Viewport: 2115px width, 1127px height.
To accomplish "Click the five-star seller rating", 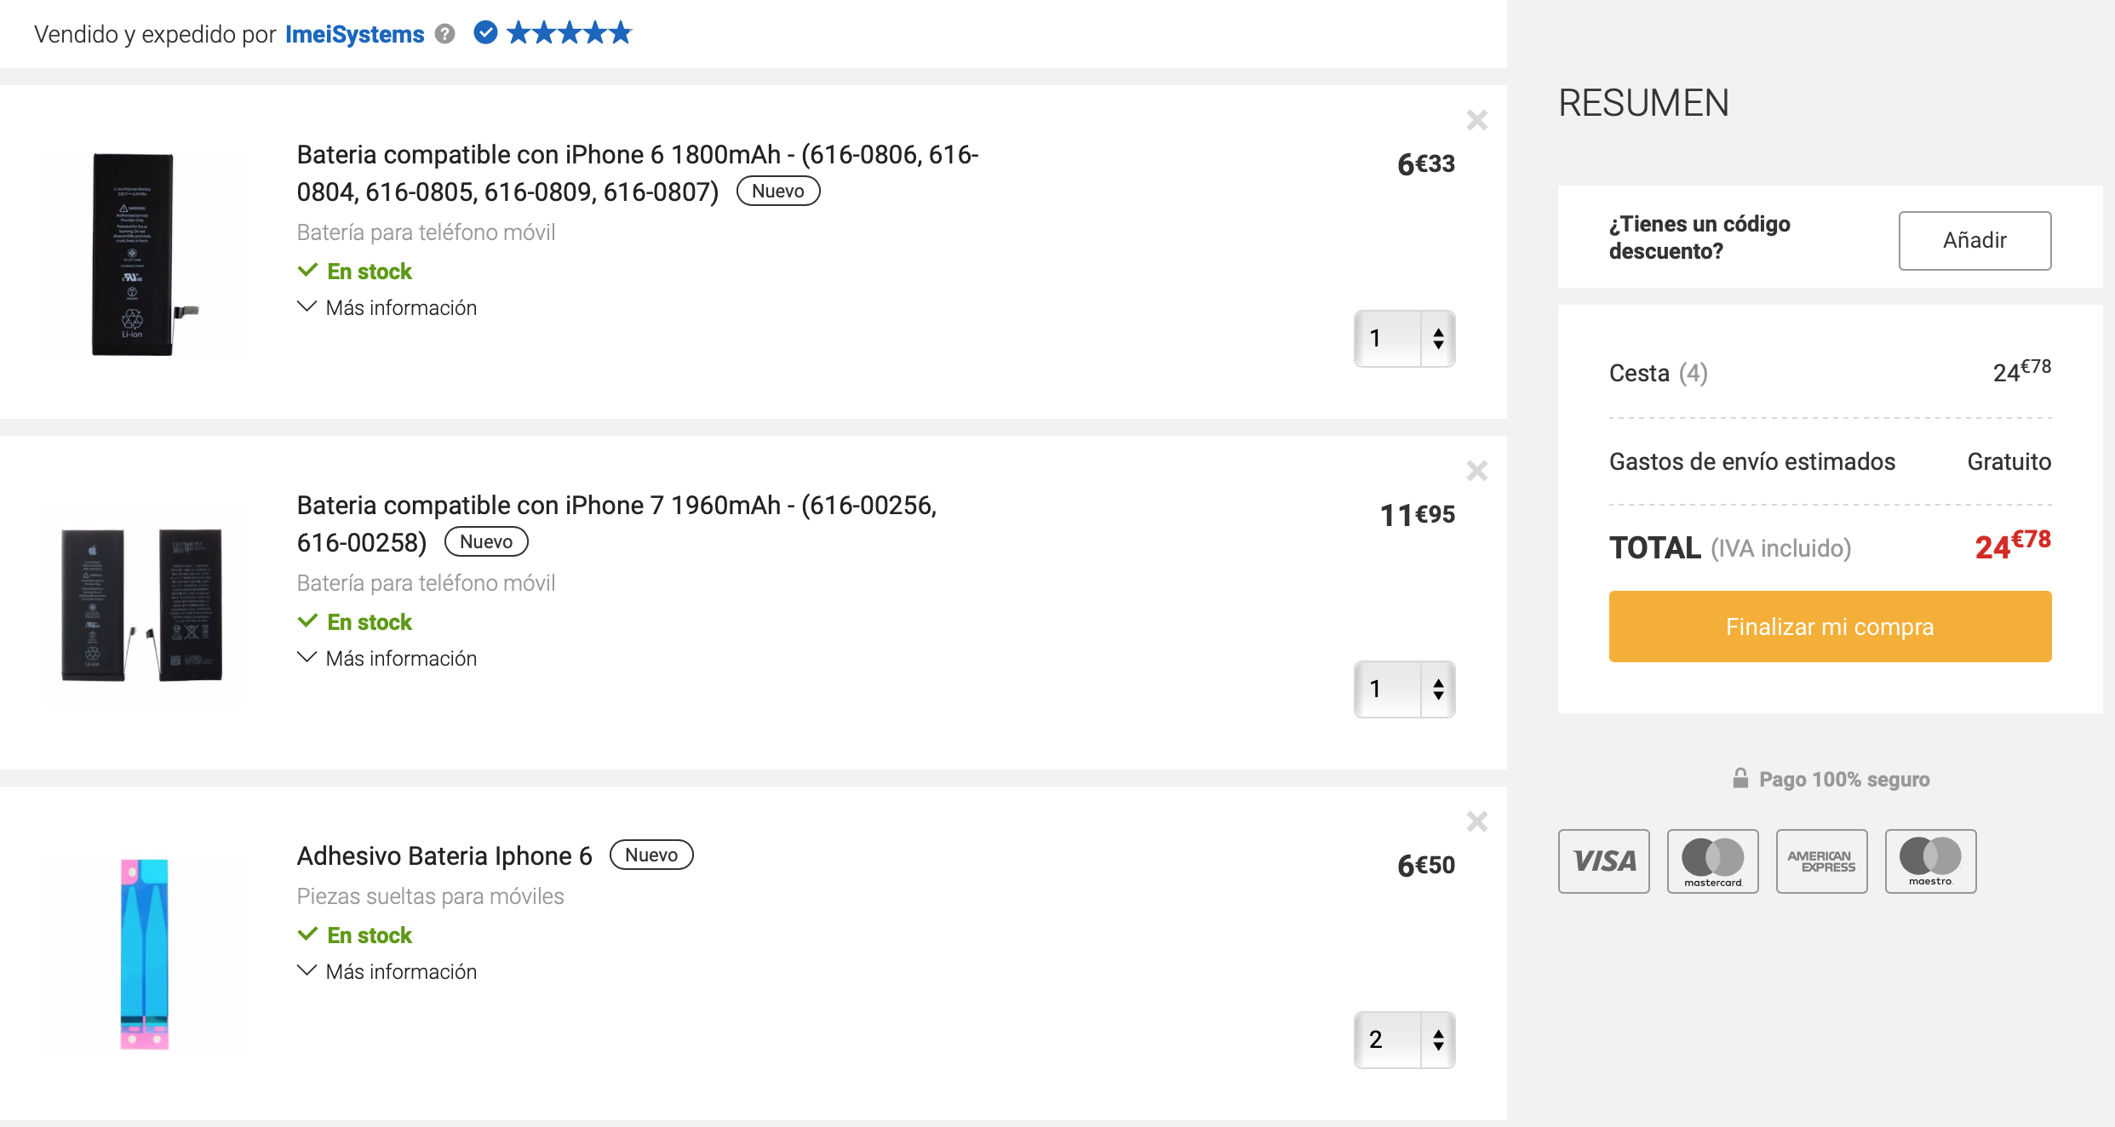I will (x=570, y=32).
